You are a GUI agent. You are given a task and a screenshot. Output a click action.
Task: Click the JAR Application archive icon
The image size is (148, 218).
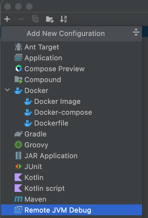[18, 155]
